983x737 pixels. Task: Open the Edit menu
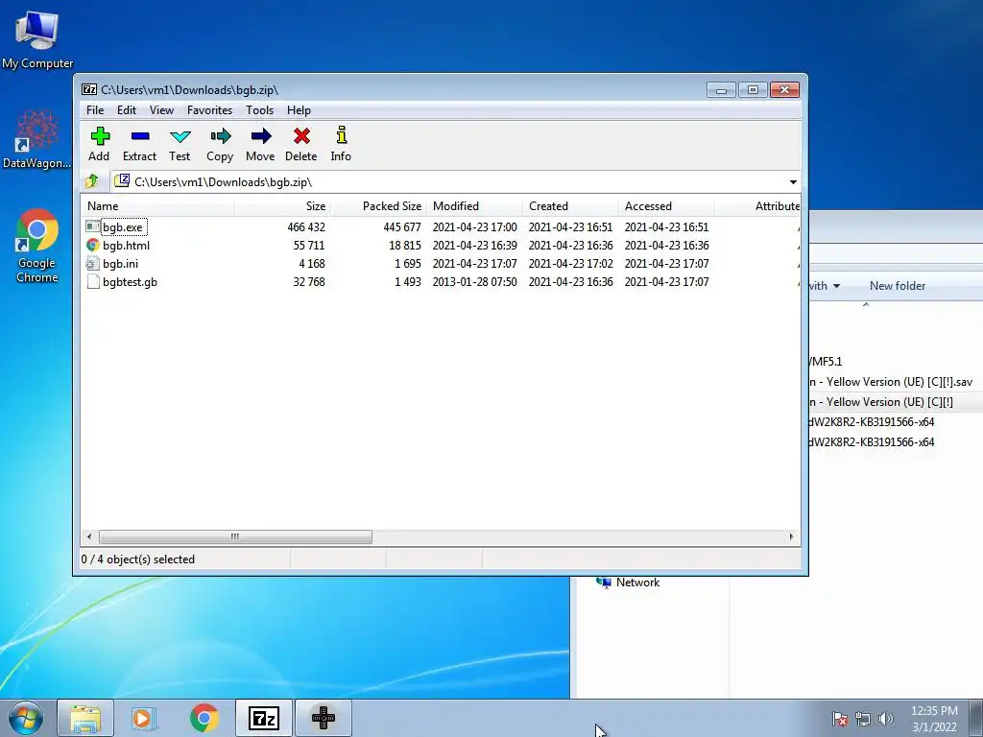[x=127, y=110]
